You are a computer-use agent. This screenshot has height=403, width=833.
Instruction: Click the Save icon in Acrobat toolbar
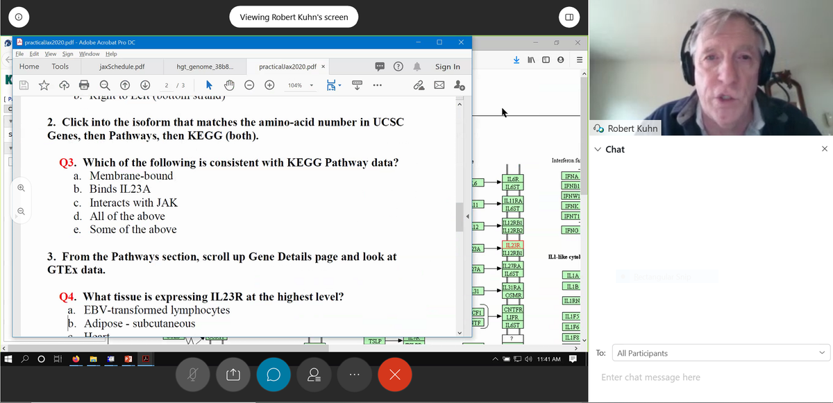point(24,85)
